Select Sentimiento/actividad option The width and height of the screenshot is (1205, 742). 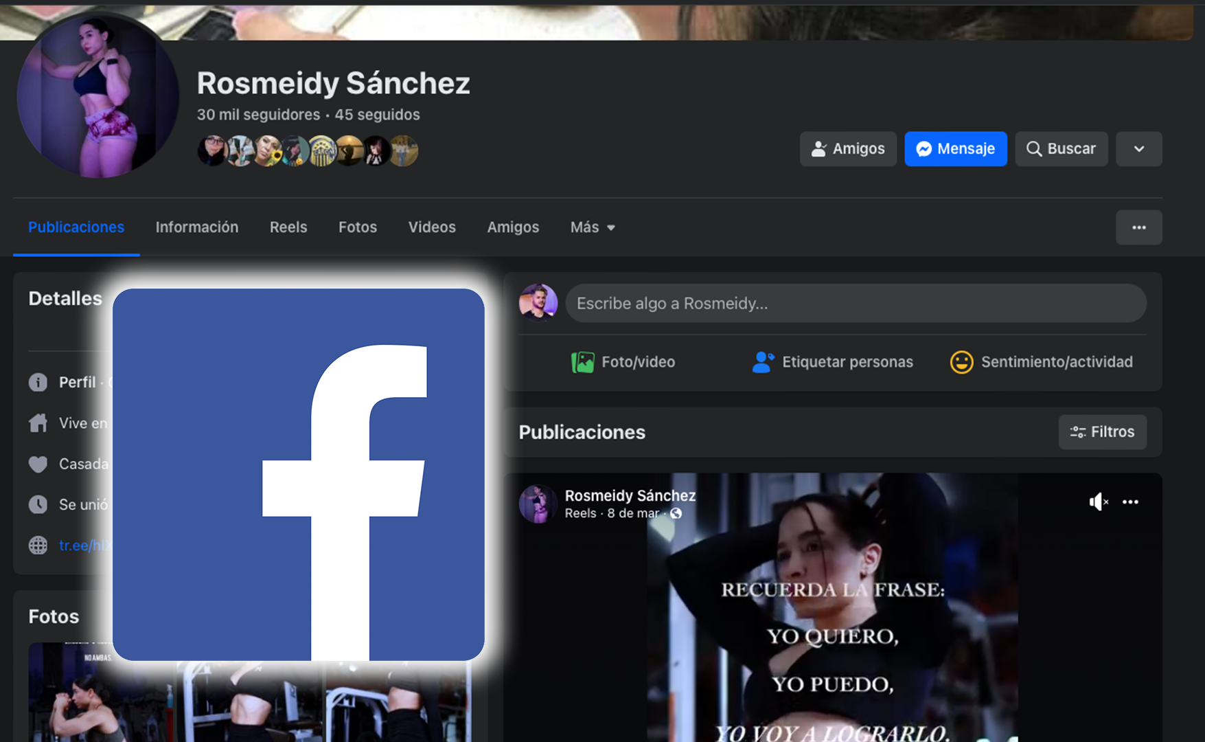coord(1041,361)
